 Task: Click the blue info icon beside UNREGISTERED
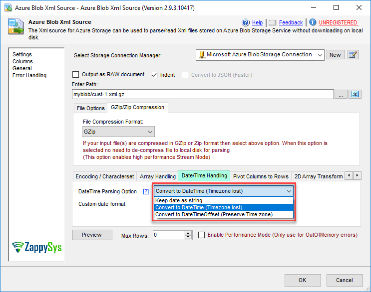point(313,22)
